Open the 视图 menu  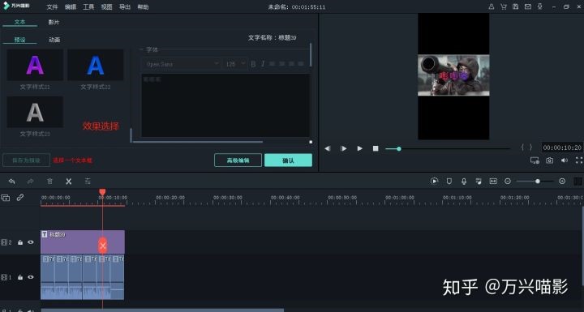[x=106, y=7]
